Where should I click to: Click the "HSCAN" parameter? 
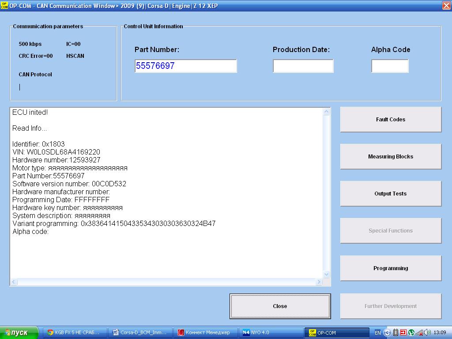[75, 56]
